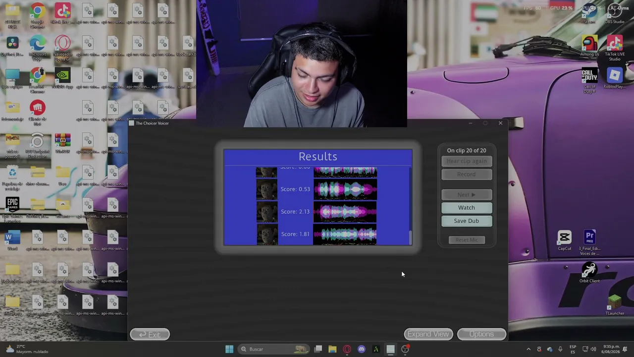Open Orbit Client desktop shortcut
The image size is (634, 357).
coord(589,273)
